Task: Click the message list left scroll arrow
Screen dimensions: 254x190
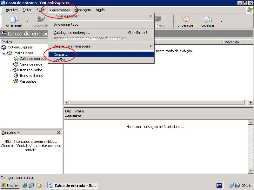Action: pyautogui.click(x=67, y=102)
